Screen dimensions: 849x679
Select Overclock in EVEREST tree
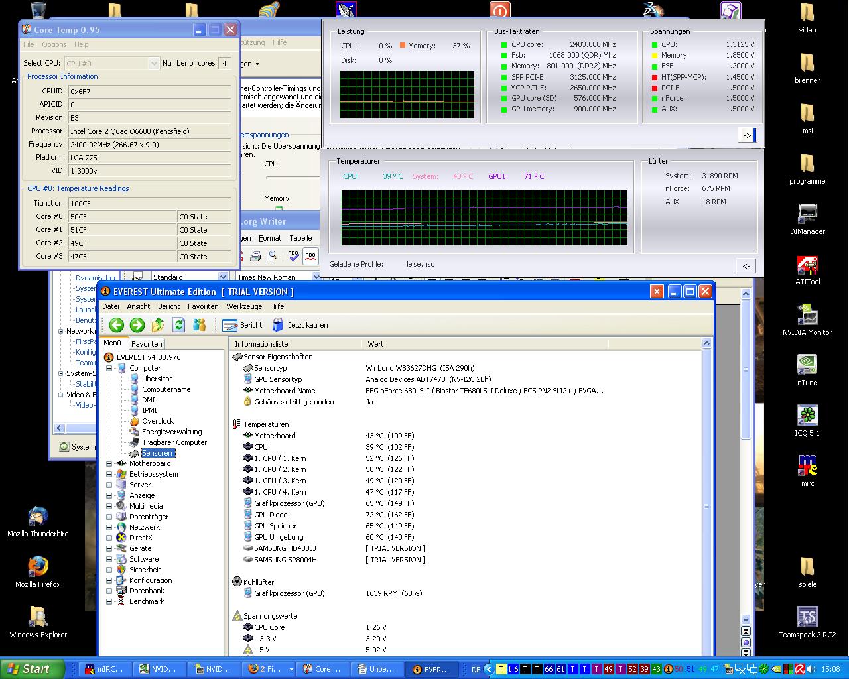(157, 421)
